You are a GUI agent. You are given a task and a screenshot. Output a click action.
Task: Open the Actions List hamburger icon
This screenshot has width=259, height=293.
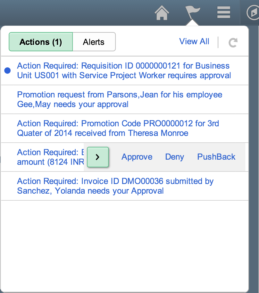pyautogui.click(x=223, y=12)
